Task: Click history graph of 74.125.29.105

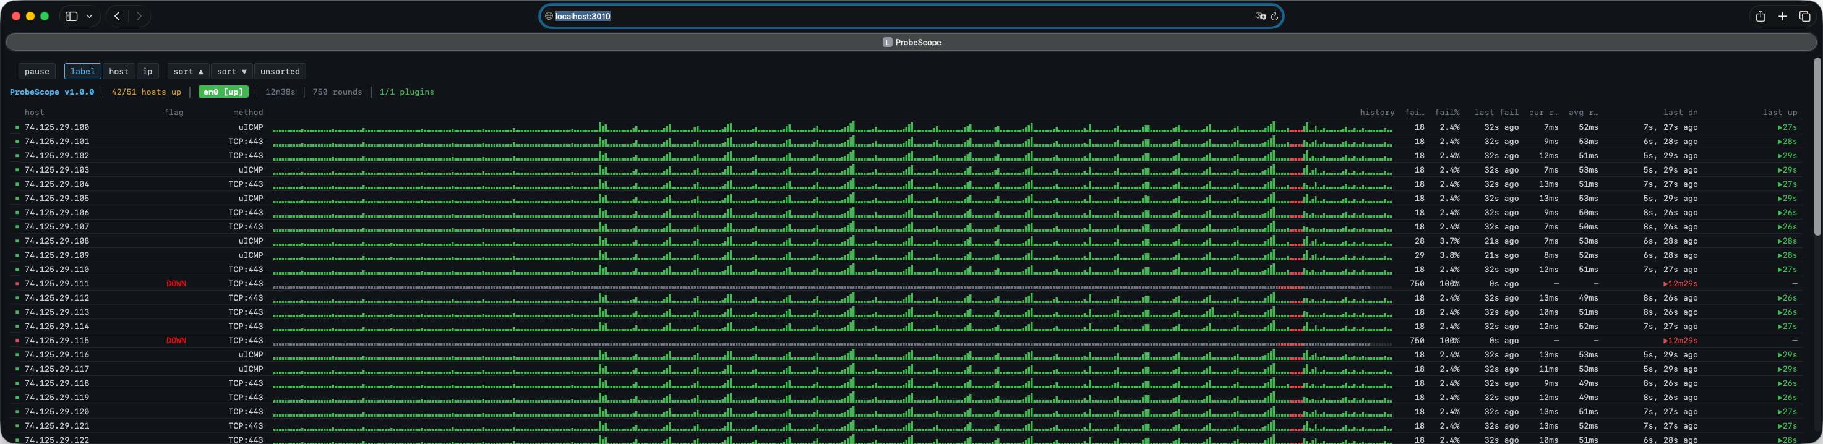Action: pyautogui.click(x=832, y=198)
